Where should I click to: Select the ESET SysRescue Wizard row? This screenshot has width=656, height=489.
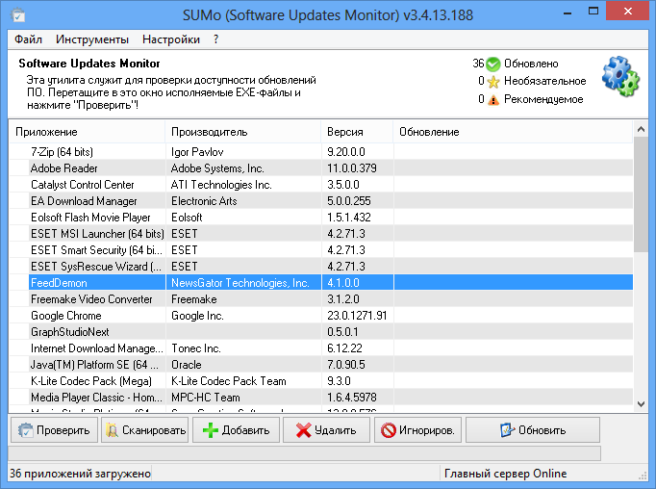[321, 266]
